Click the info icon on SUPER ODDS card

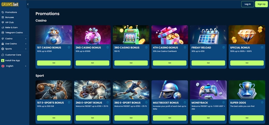coord(262,102)
